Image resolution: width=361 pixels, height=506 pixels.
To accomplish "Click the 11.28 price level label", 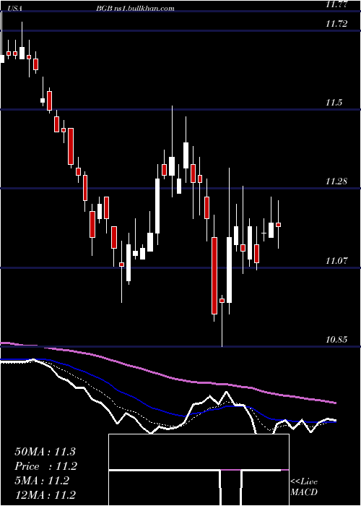I will [336, 181].
